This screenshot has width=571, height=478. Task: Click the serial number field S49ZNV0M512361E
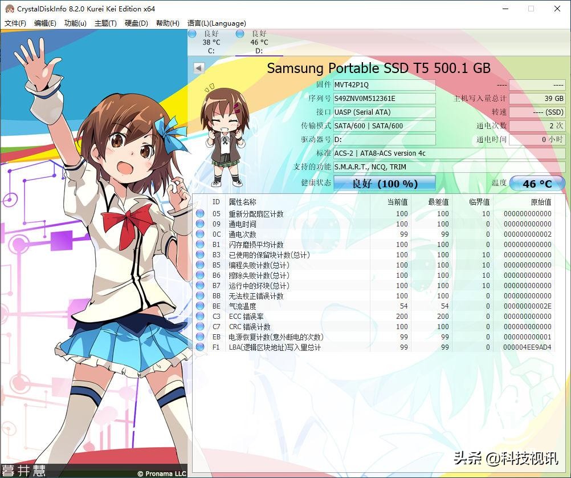tap(384, 99)
